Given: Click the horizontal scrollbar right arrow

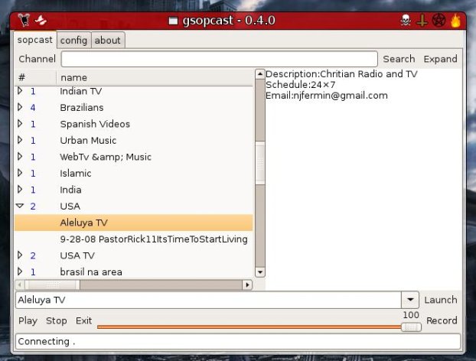Looking at the screenshot, I should (247, 285).
